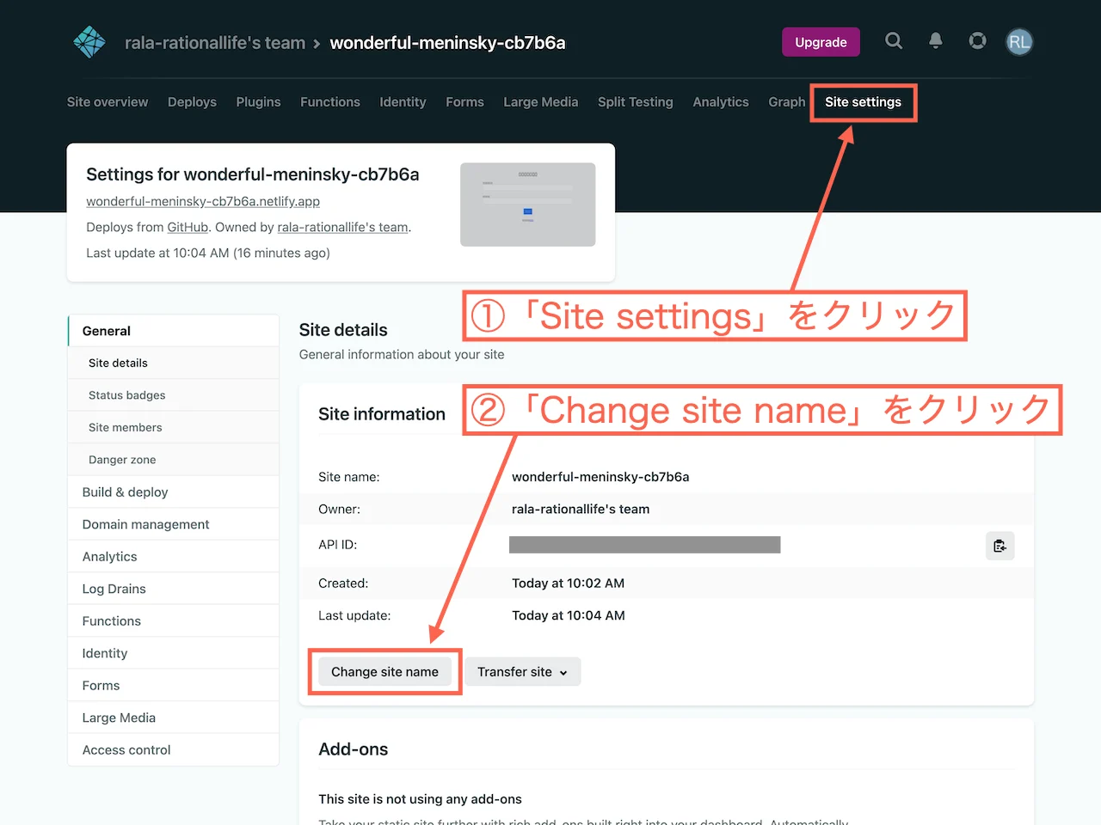Image resolution: width=1101 pixels, height=825 pixels.
Task: Click the Upgrade button
Action: (x=821, y=42)
